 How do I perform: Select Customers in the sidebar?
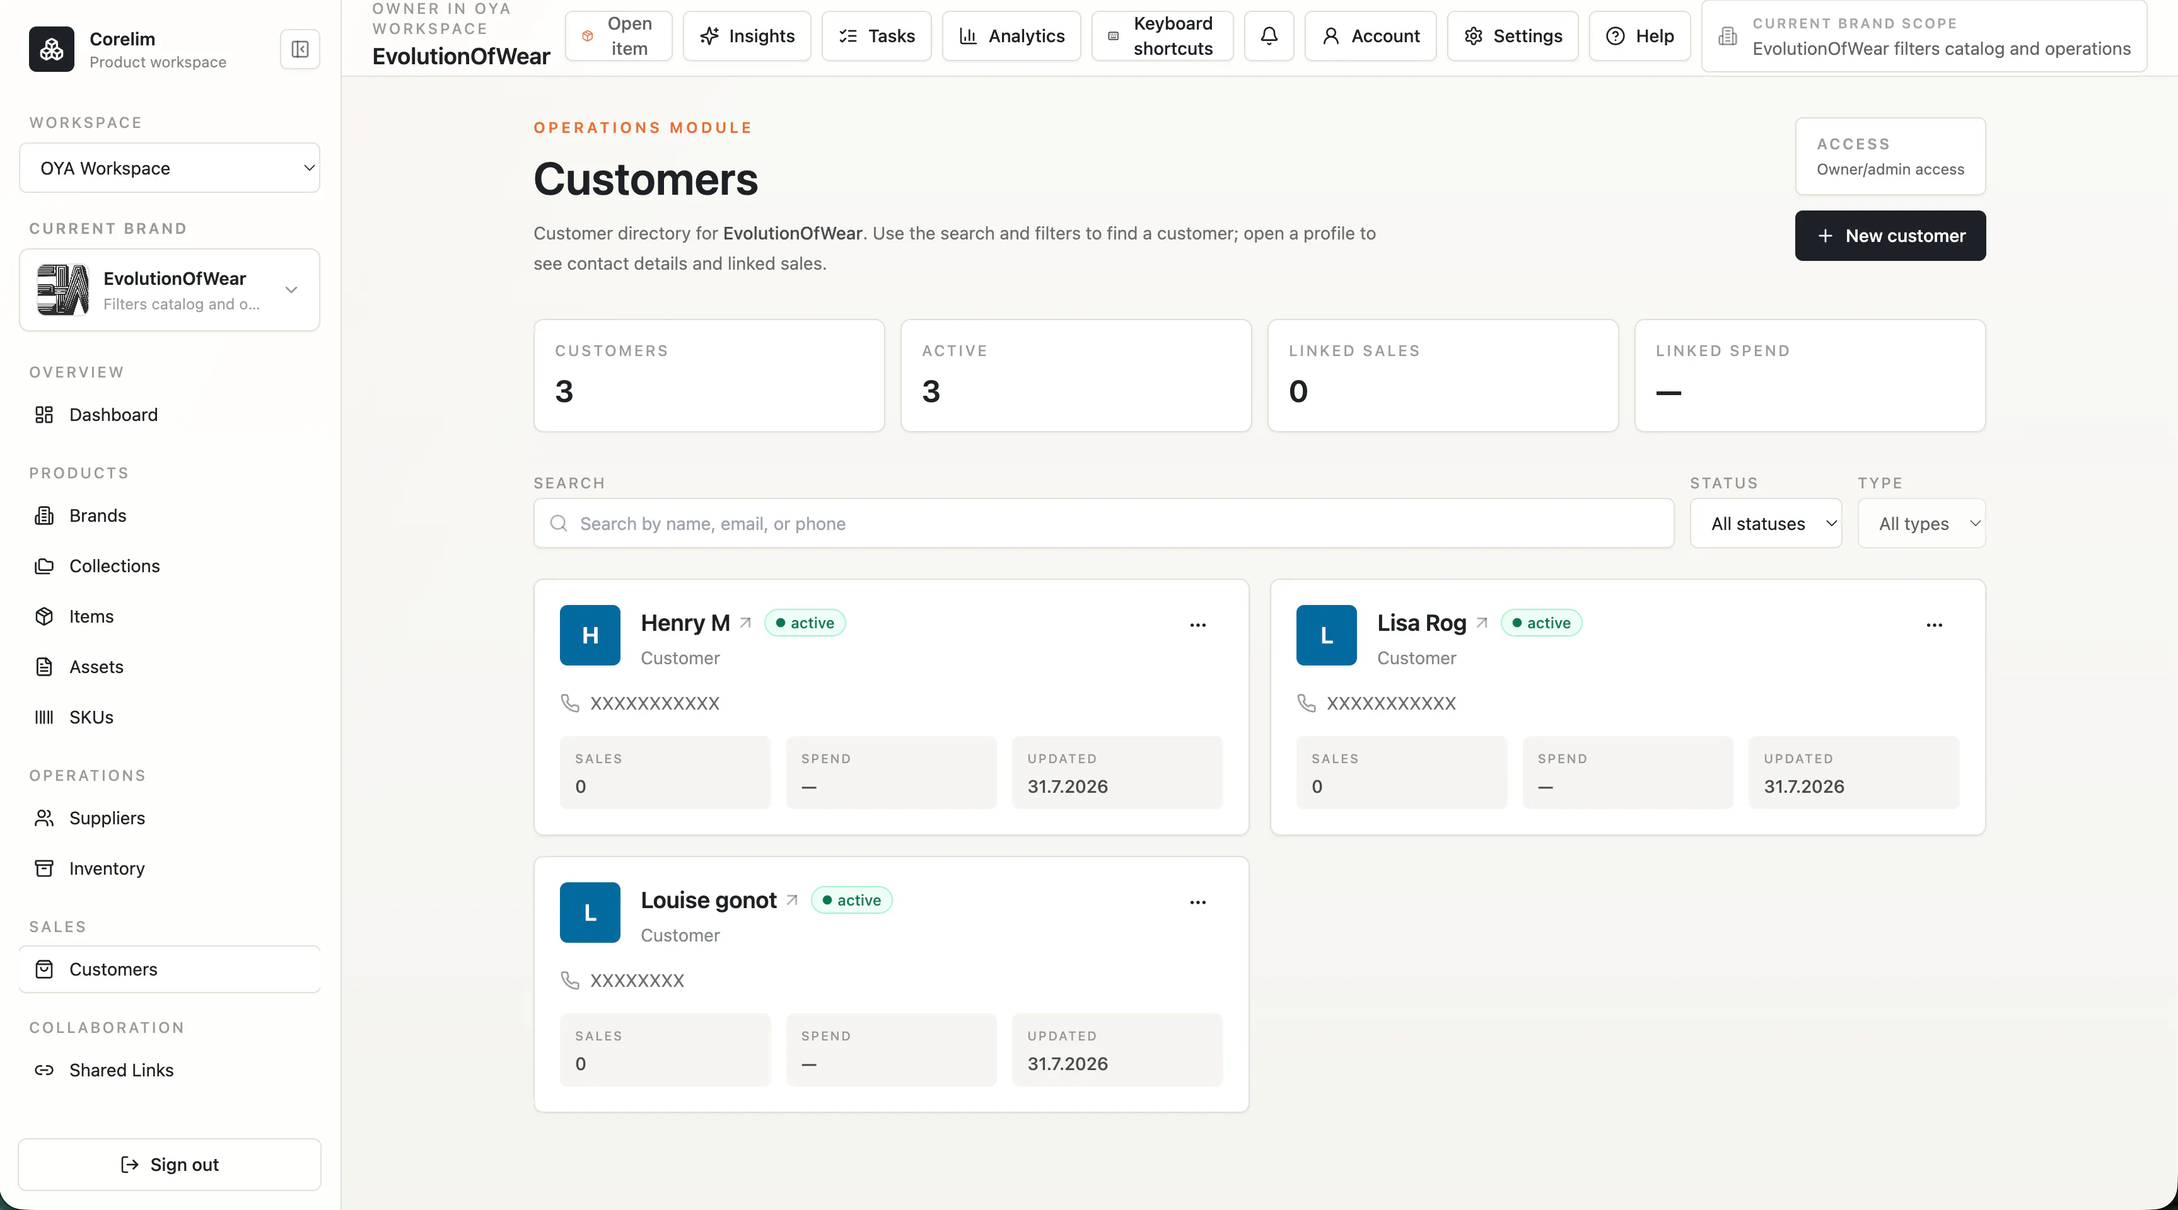point(169,969)
